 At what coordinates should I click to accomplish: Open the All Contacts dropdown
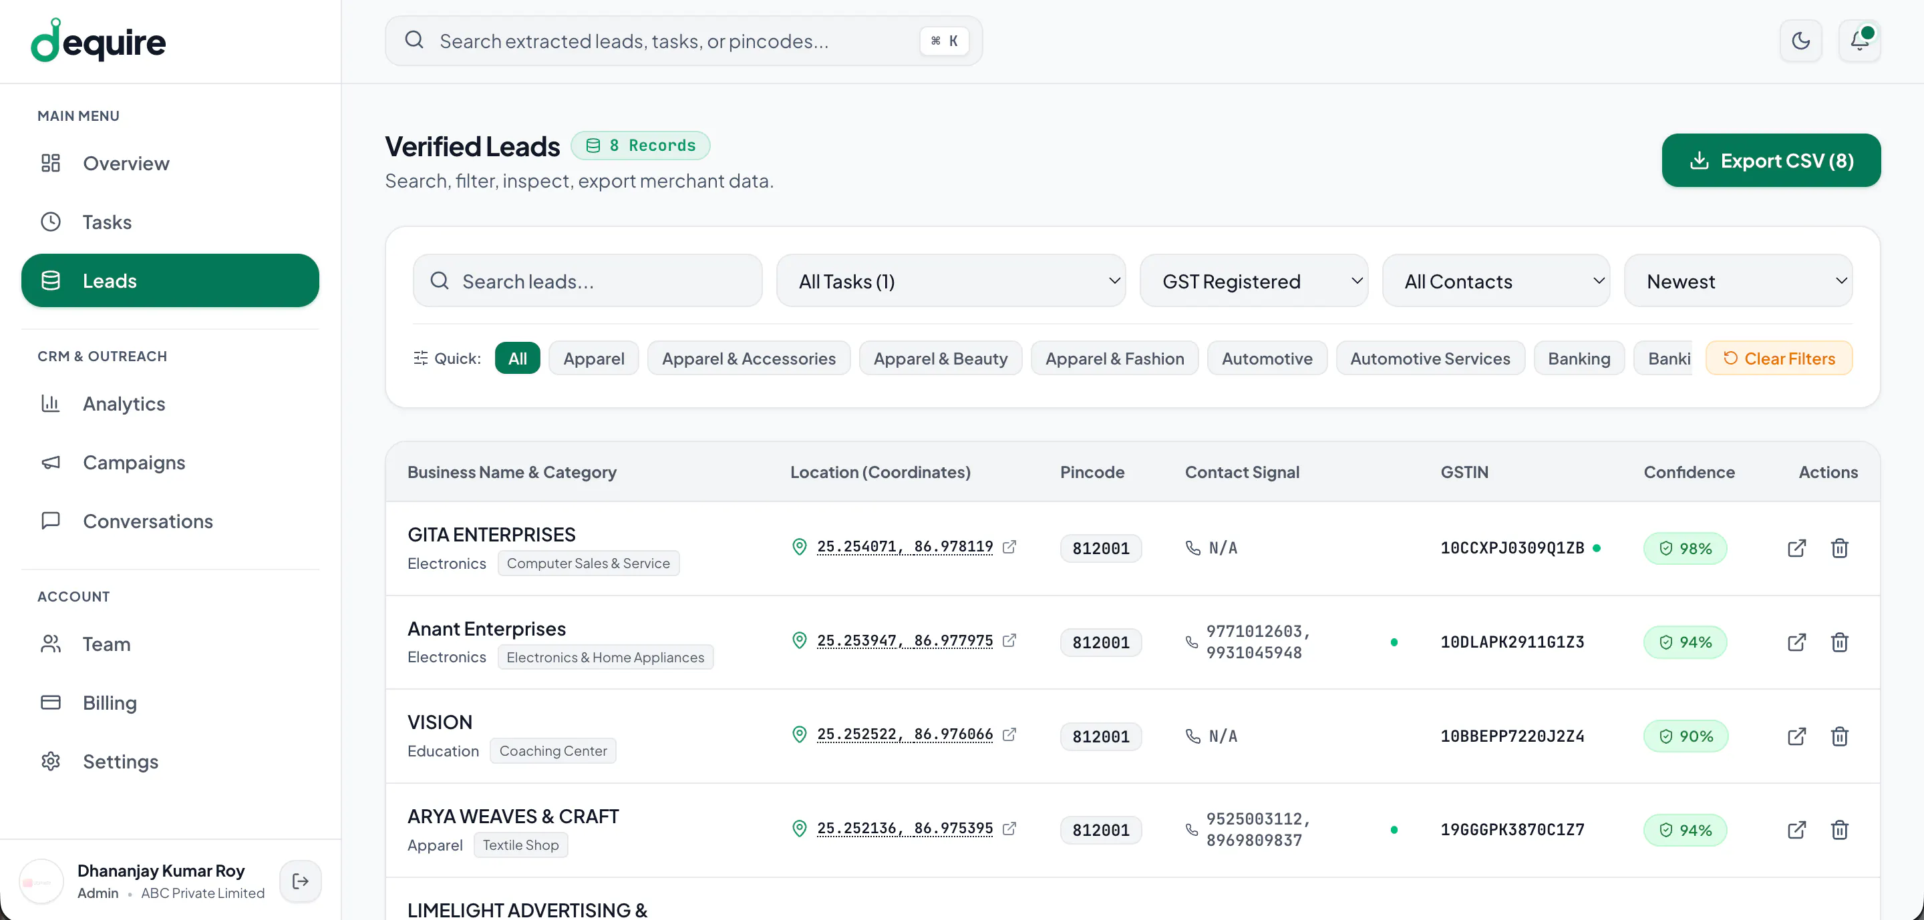point(1496,280)
